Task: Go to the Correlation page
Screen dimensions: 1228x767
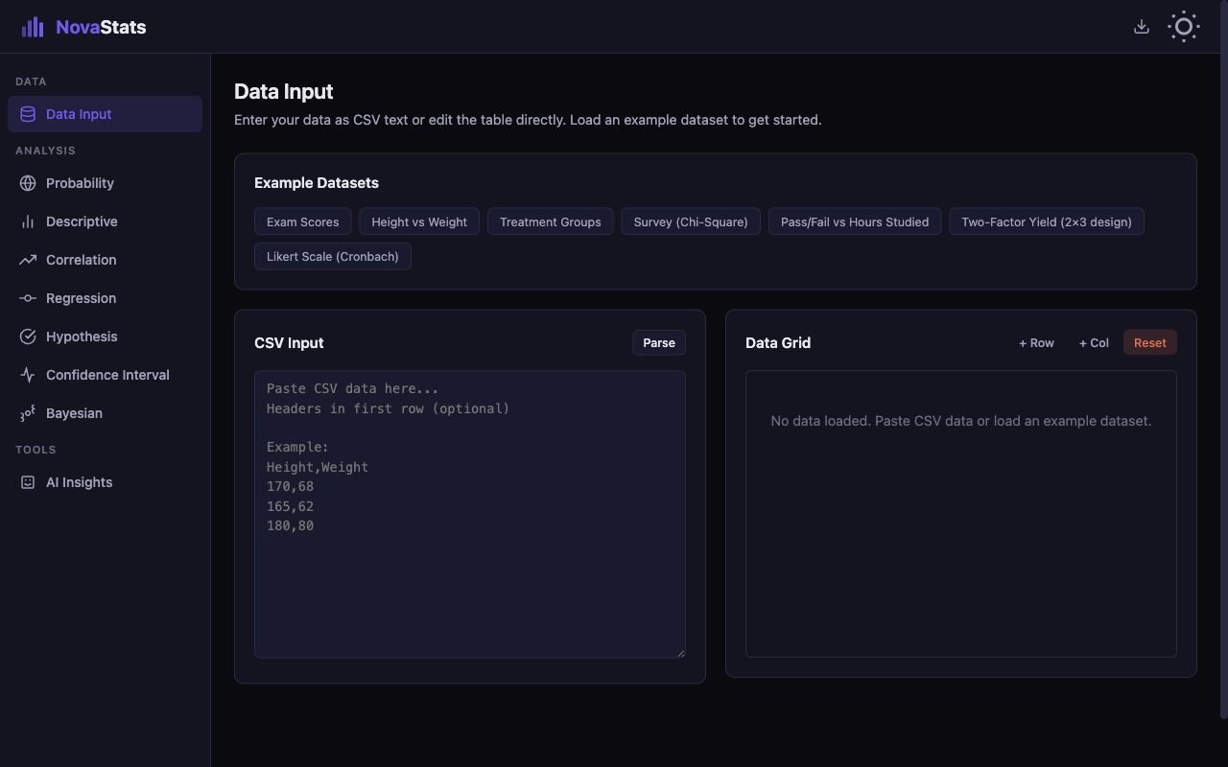Action: click(x=105, y=260)
